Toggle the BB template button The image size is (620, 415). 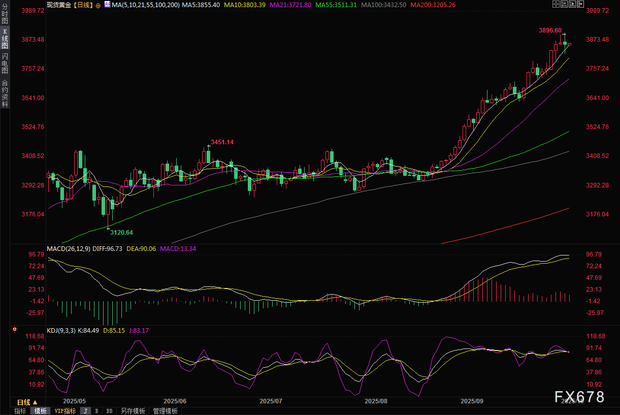click(x=109, y=411)
